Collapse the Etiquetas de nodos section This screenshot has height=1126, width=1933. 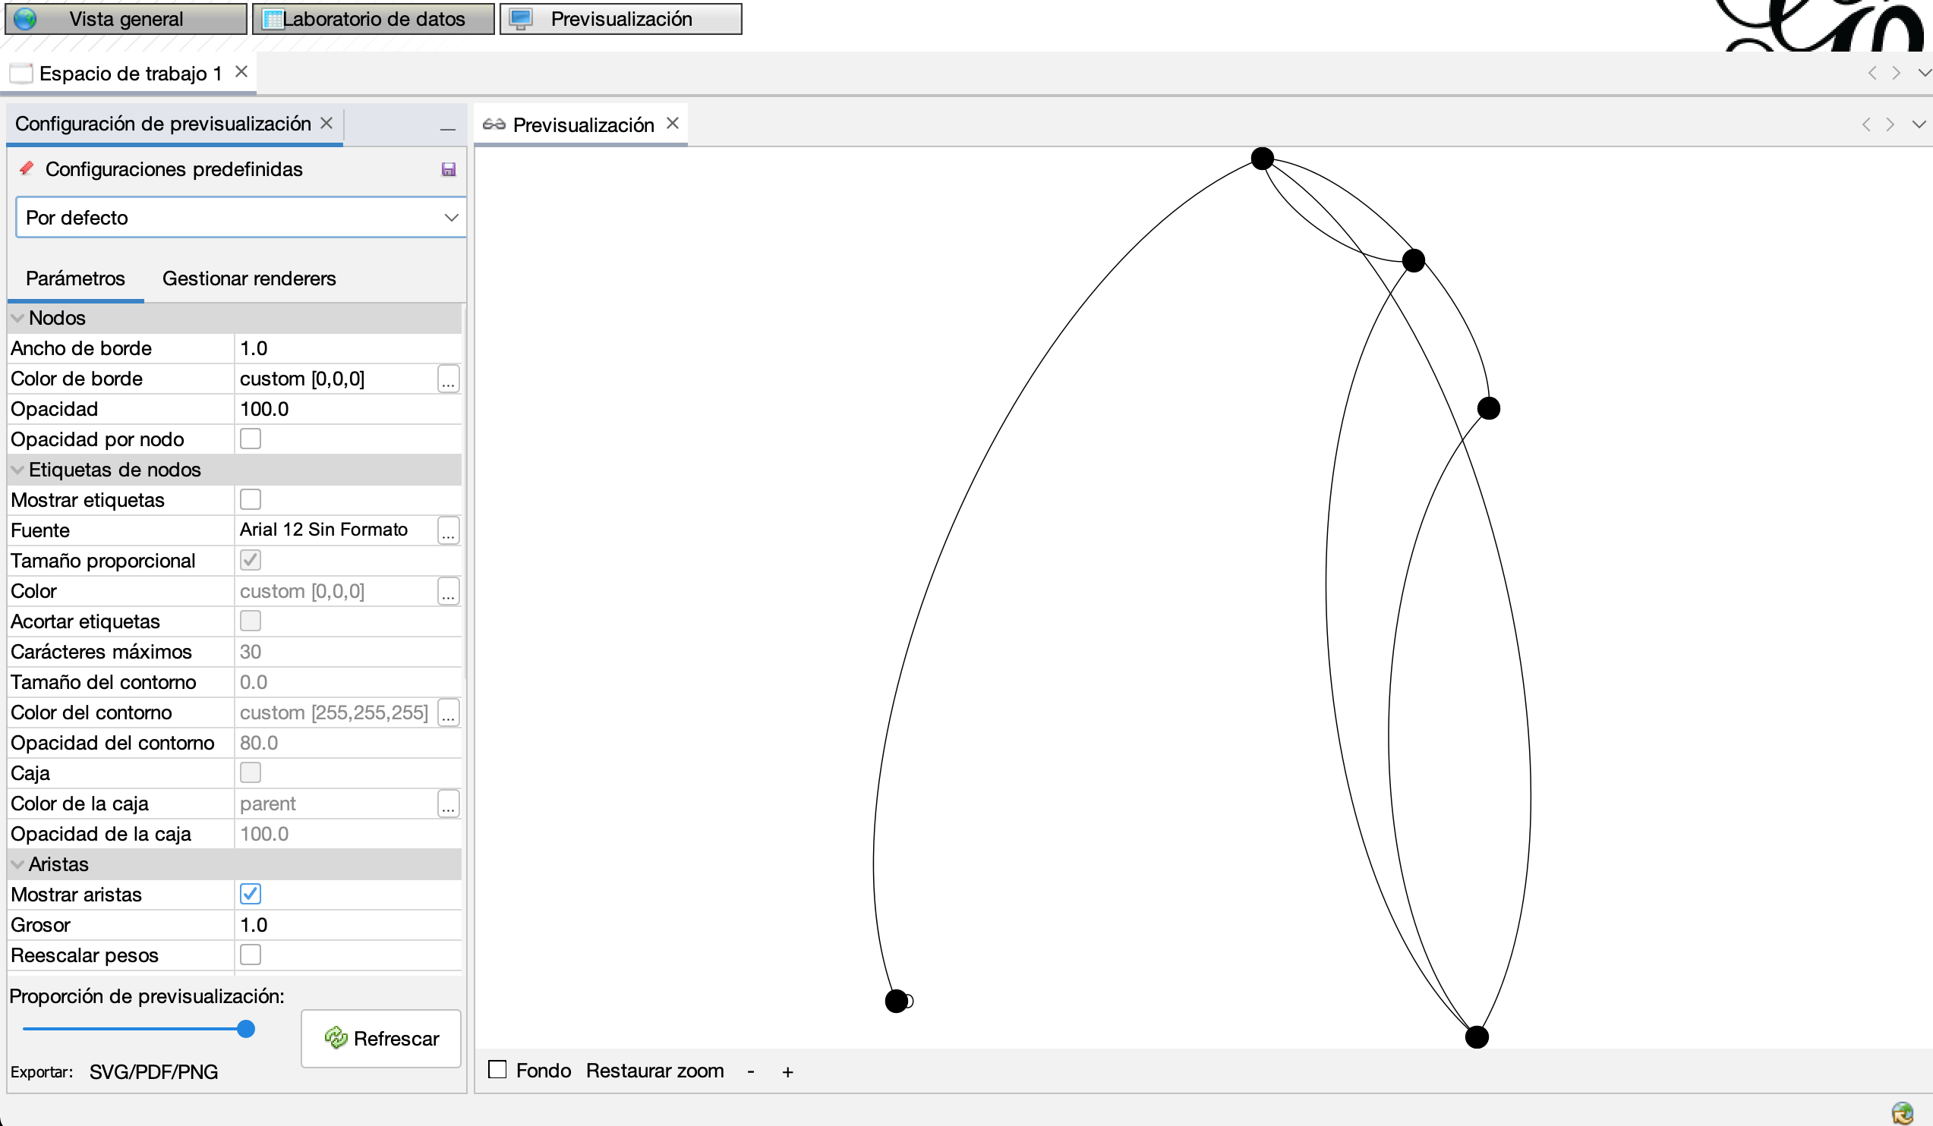point(17,470)
